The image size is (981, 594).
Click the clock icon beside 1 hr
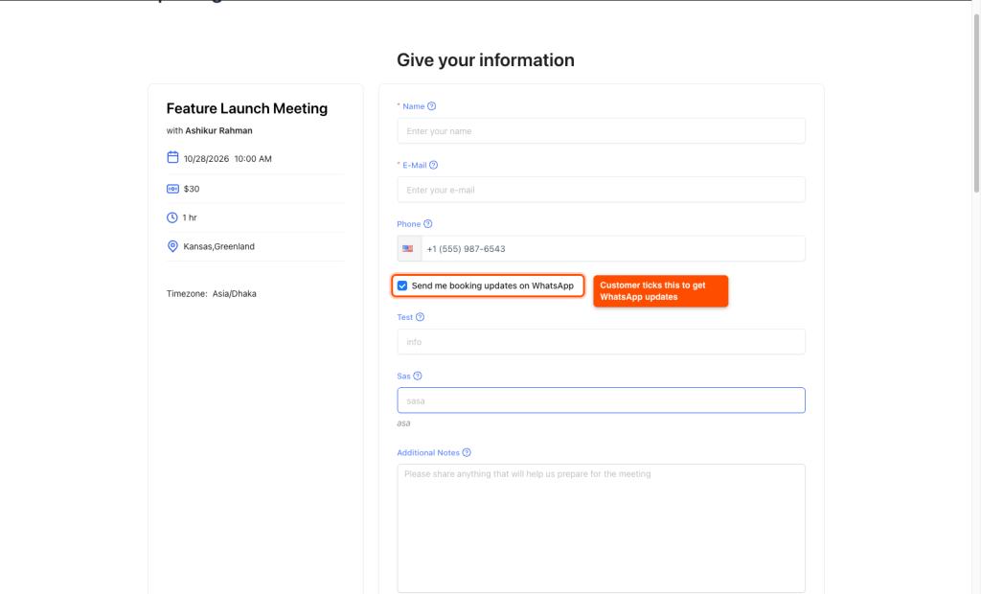pyautogui.click(x=172, y=217)
